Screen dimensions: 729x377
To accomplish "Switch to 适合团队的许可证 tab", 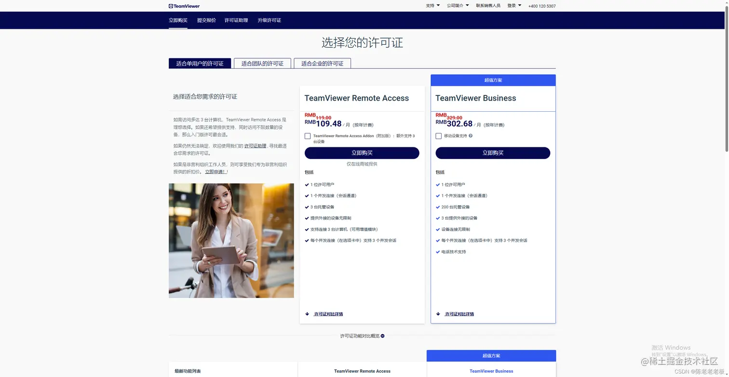I will (x=262, y=64).
